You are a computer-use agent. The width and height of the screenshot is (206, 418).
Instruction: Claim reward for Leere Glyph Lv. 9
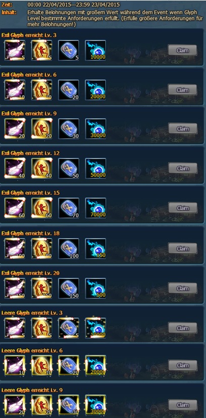tap(183, 405)
